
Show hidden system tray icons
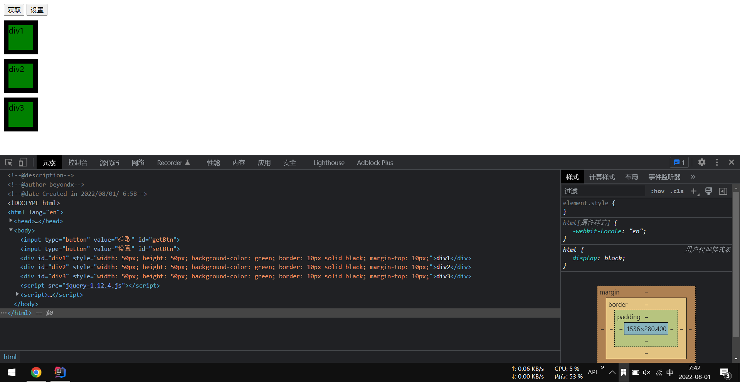(612, 372)
